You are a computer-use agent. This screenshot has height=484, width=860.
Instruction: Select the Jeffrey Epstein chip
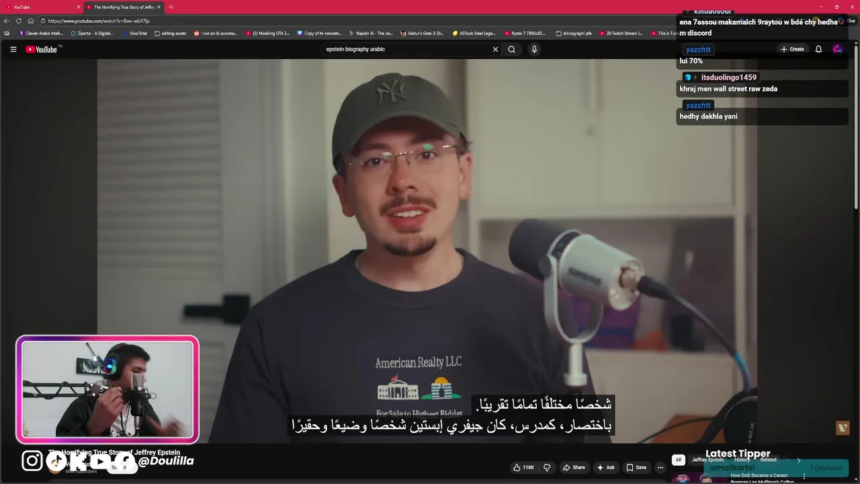(708, 460)
